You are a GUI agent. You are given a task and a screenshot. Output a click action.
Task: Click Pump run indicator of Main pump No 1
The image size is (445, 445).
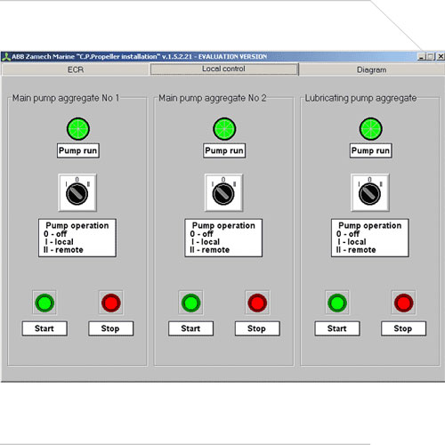(x=78, y=129)
